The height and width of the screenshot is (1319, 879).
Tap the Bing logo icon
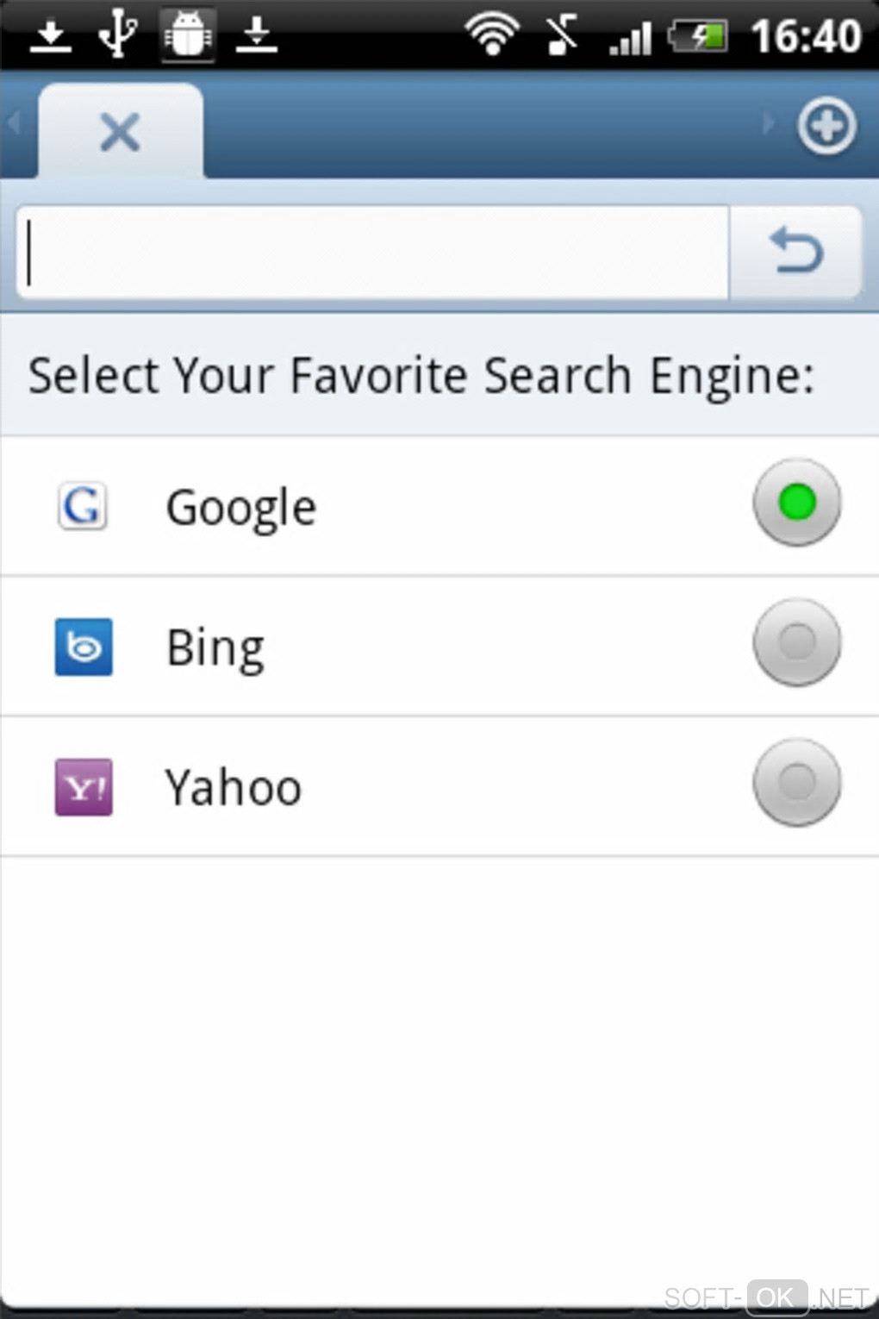(x=84, y=647)
